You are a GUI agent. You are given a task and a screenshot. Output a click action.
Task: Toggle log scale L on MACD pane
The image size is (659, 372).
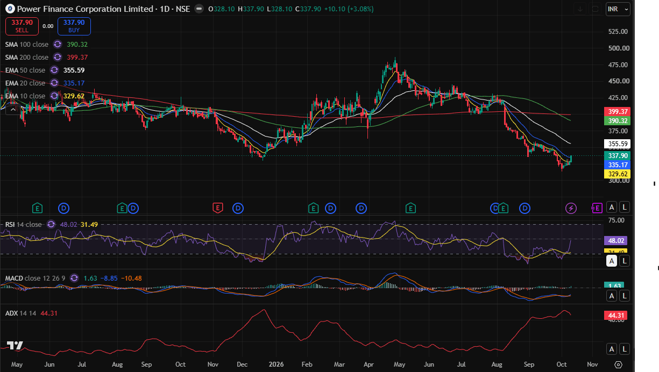click(624, 296)
